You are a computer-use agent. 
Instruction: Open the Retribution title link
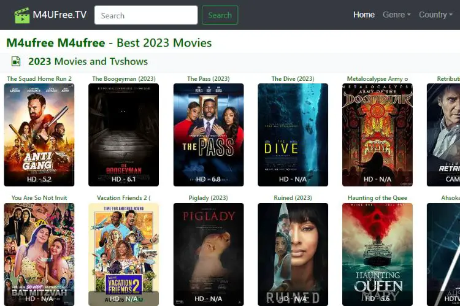tap(448, 78)
